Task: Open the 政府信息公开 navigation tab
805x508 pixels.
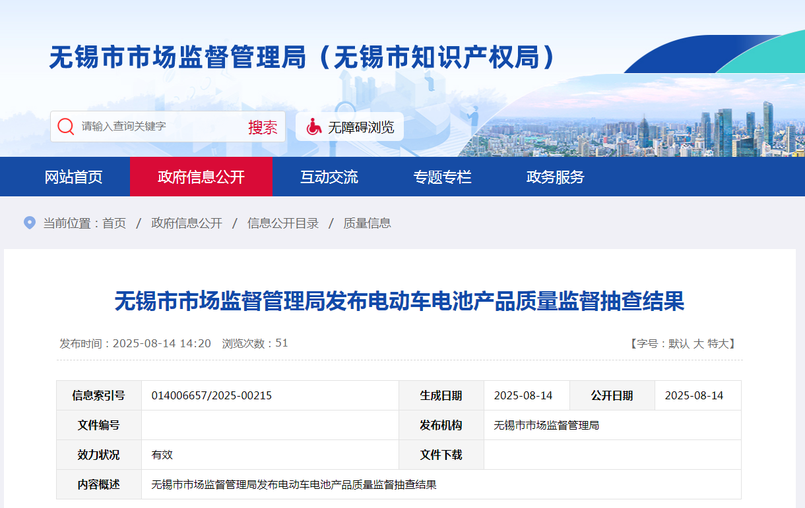Action: (201, 177)
